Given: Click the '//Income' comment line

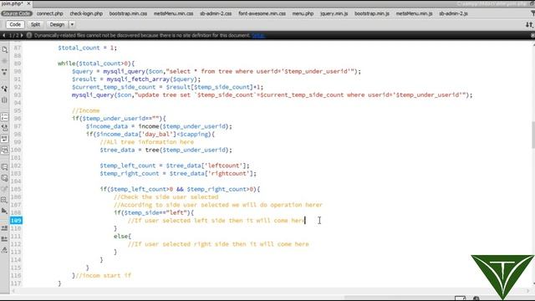Looking at the screenshot, I should pyautogui.click(x=85, y=110).
